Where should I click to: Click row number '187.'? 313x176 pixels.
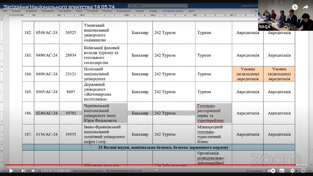pos(28,135)
